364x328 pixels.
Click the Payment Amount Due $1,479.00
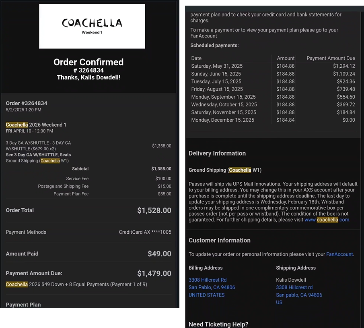click(154, 274)
